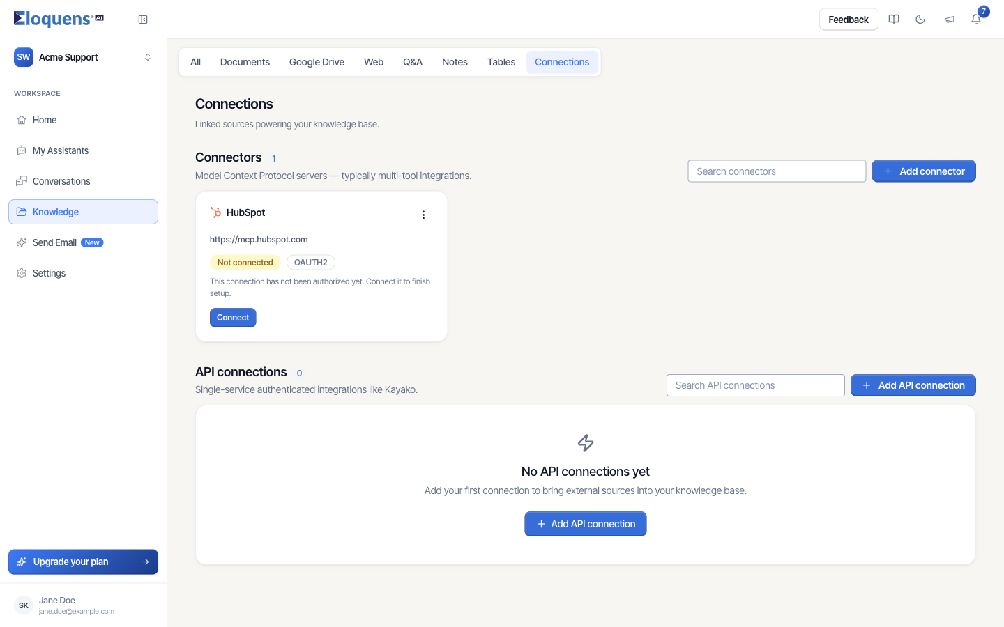
Task: Click the Not connected status badge
Action: (245, 263)
